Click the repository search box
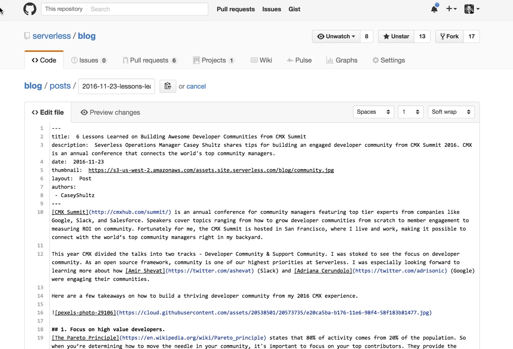The height and width of the screenshot is (349, 513). click(147, 9)
